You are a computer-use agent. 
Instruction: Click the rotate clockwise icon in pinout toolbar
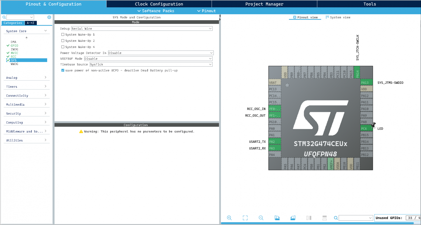(277, 218)
